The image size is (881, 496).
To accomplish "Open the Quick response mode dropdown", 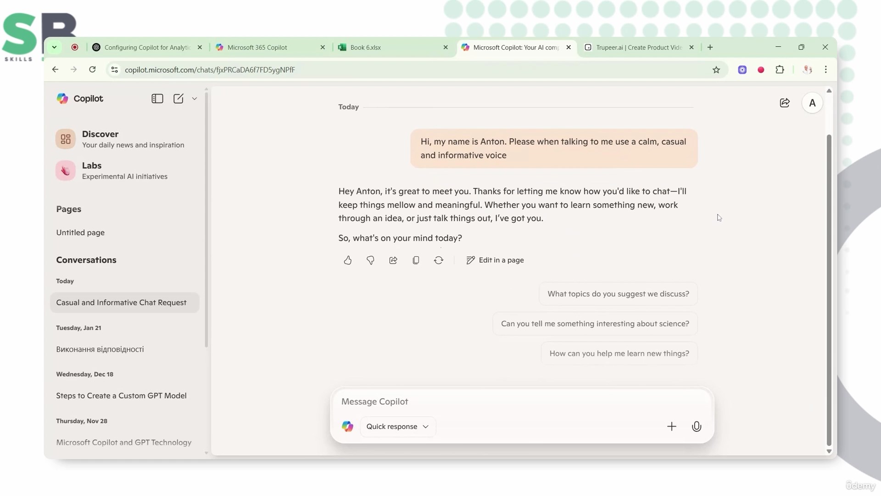I will [397, 427].
